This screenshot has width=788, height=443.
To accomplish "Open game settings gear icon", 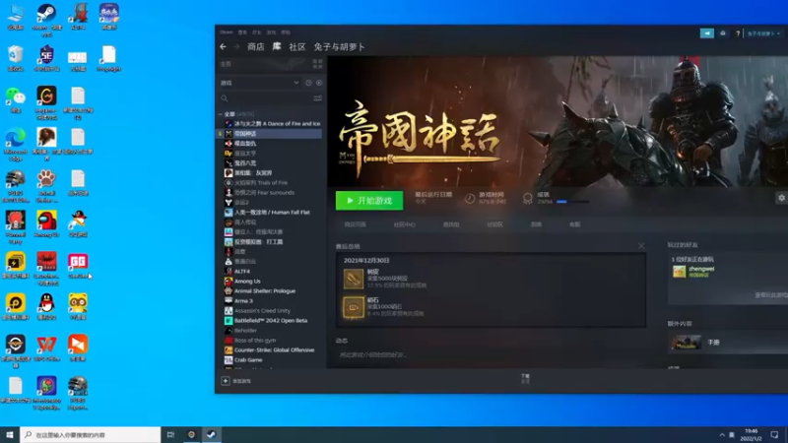I will 781,198.
